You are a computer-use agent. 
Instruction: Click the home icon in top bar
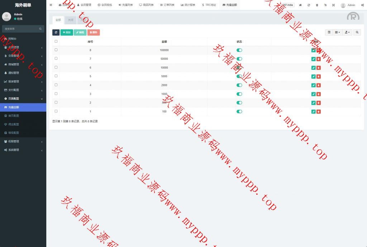(300, 5)
